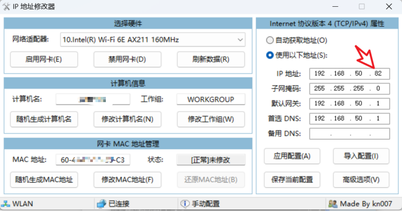Click the 已连接 globe icon in status bar
The image size is (402, 211).
[102, 204]
